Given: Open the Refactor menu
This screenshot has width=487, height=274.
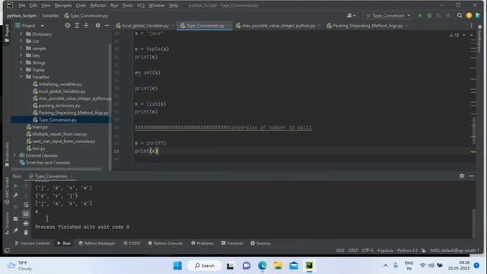Looking at the screenshot, I should point(98,5).
